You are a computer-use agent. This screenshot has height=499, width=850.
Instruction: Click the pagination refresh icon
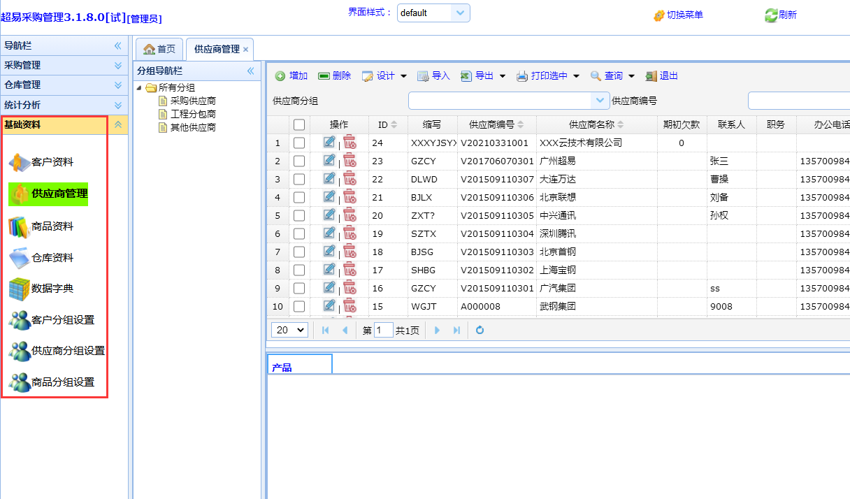(480, 330)
